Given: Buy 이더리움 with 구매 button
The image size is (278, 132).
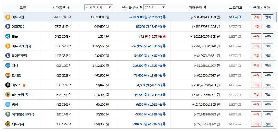Looking at the screenshot, I should pos(256,27).
